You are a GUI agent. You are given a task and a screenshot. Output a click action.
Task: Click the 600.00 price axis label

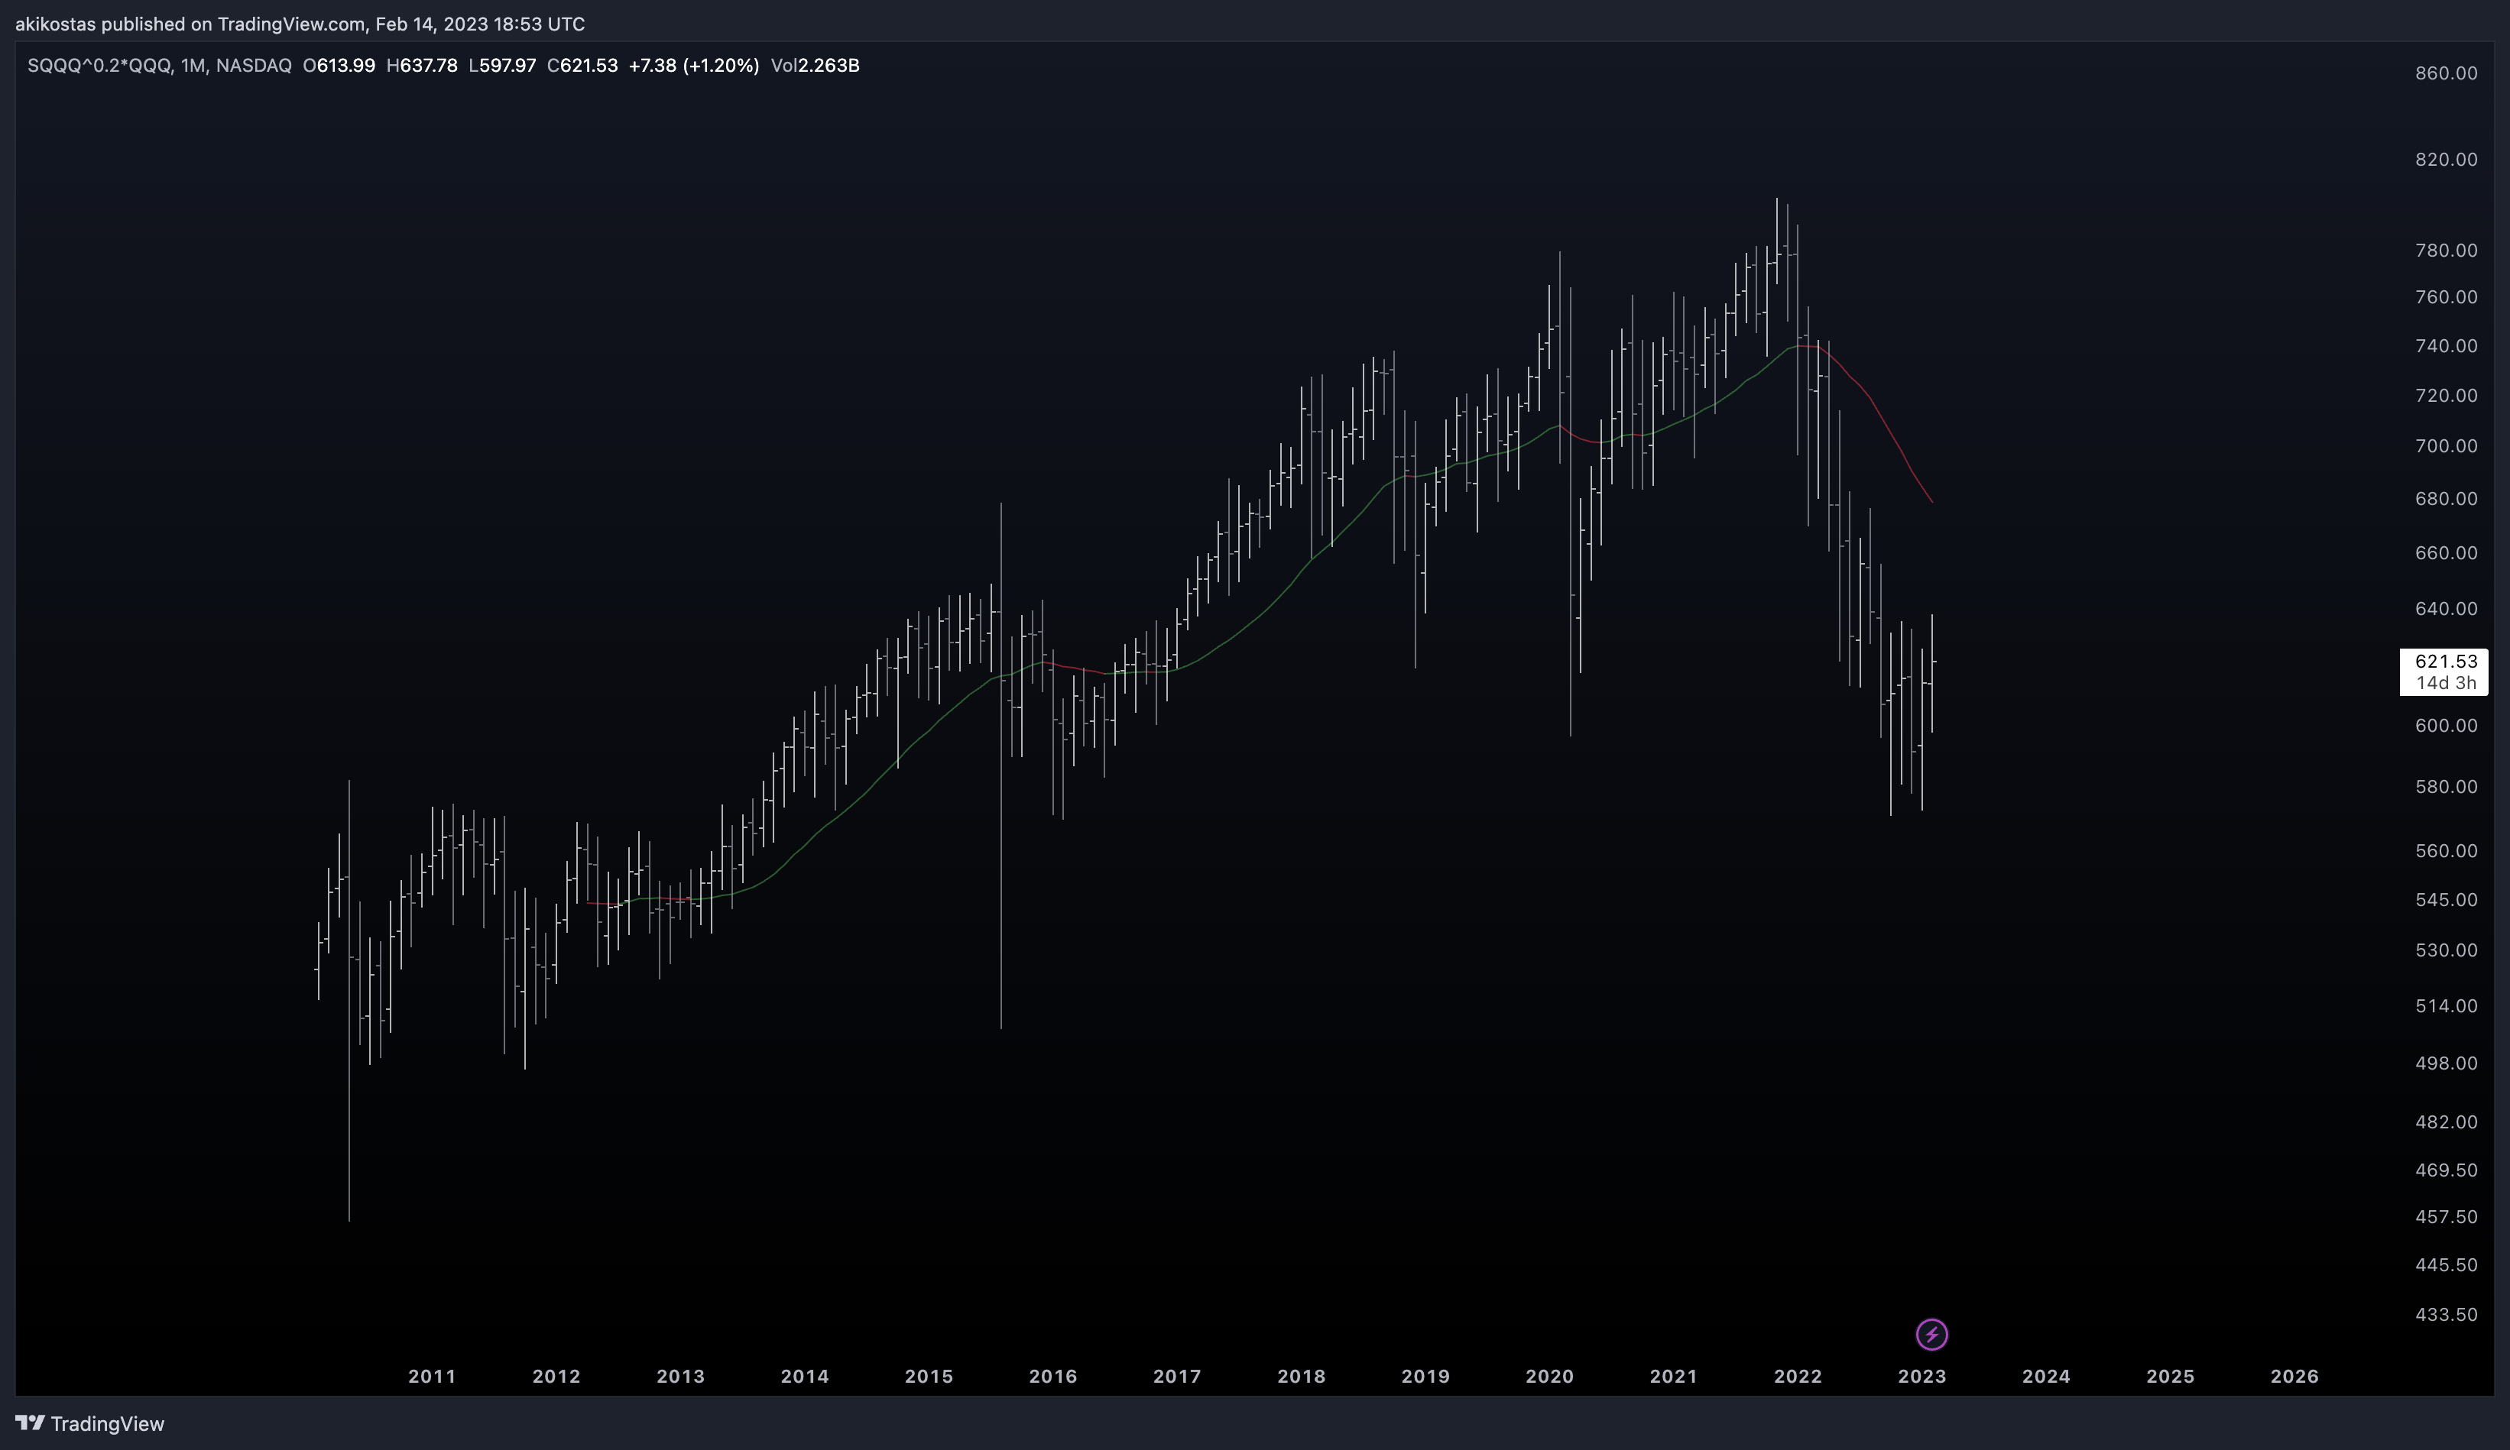2447,725
